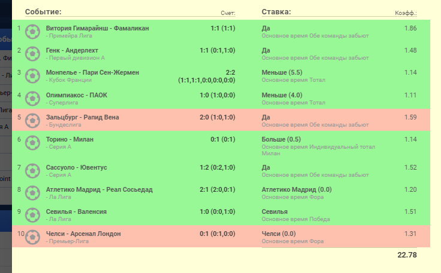Viewport: 441px width, 273px height.
Task: Click the Ставка column header
Action: click(x=276, y=12)
